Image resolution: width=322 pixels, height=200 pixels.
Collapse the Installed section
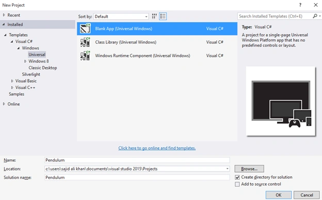(4, 24)
